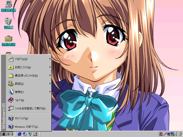
Task: Choose ファイル名を指定して実行(R)... run entry
Action: coord(29,108)
